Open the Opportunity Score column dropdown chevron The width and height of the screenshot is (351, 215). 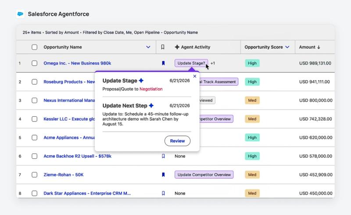pos(287,47)
